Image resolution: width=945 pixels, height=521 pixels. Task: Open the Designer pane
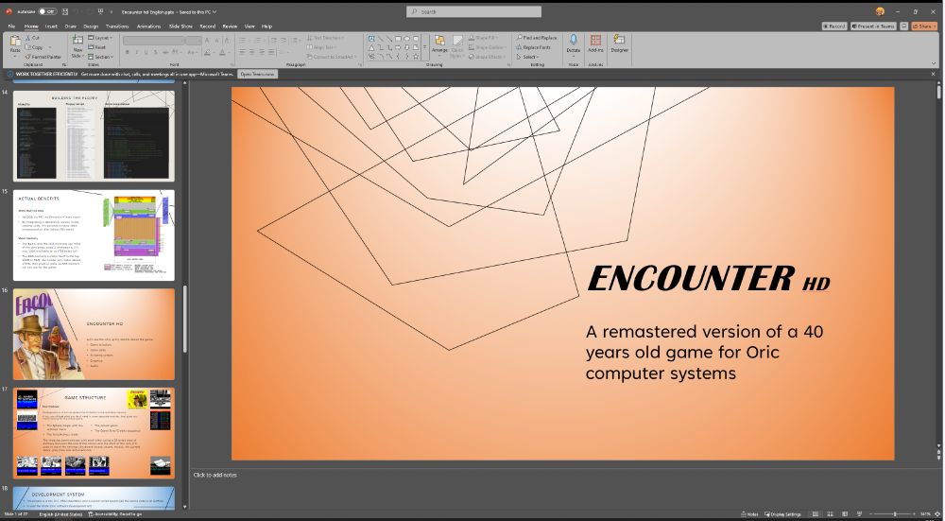tap(619, 43)
